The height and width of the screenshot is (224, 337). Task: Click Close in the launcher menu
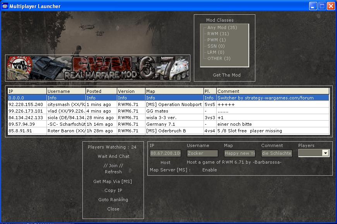pos(113,209)
